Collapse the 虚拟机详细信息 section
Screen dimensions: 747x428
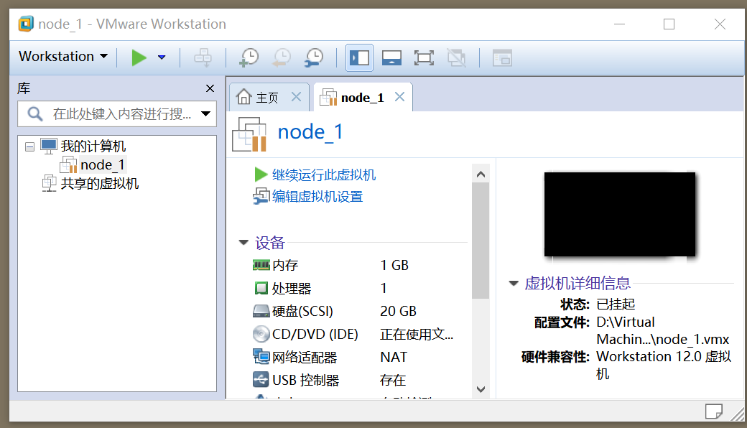point(514,283)
